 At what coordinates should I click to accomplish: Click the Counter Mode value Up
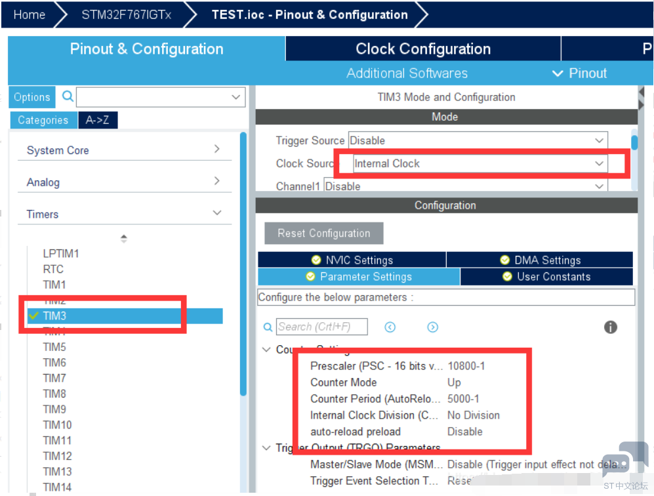pyautogui.click(x=454, y=382)
